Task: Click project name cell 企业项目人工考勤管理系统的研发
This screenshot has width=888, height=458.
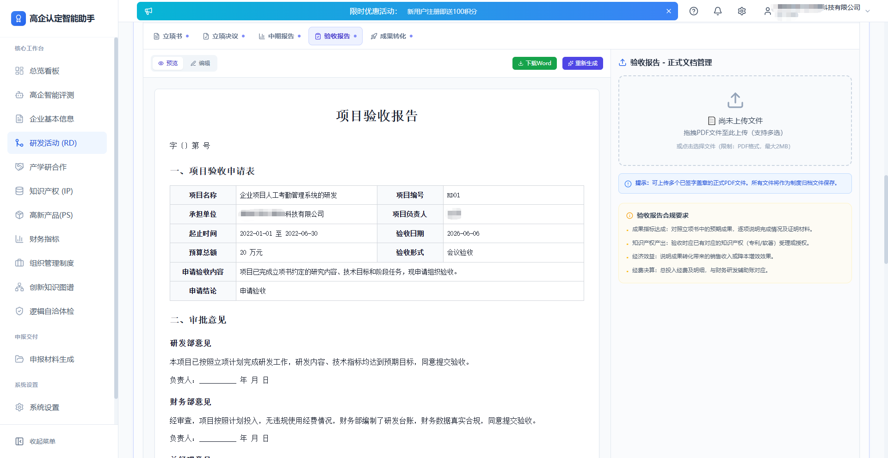Action: pos(307,195)
